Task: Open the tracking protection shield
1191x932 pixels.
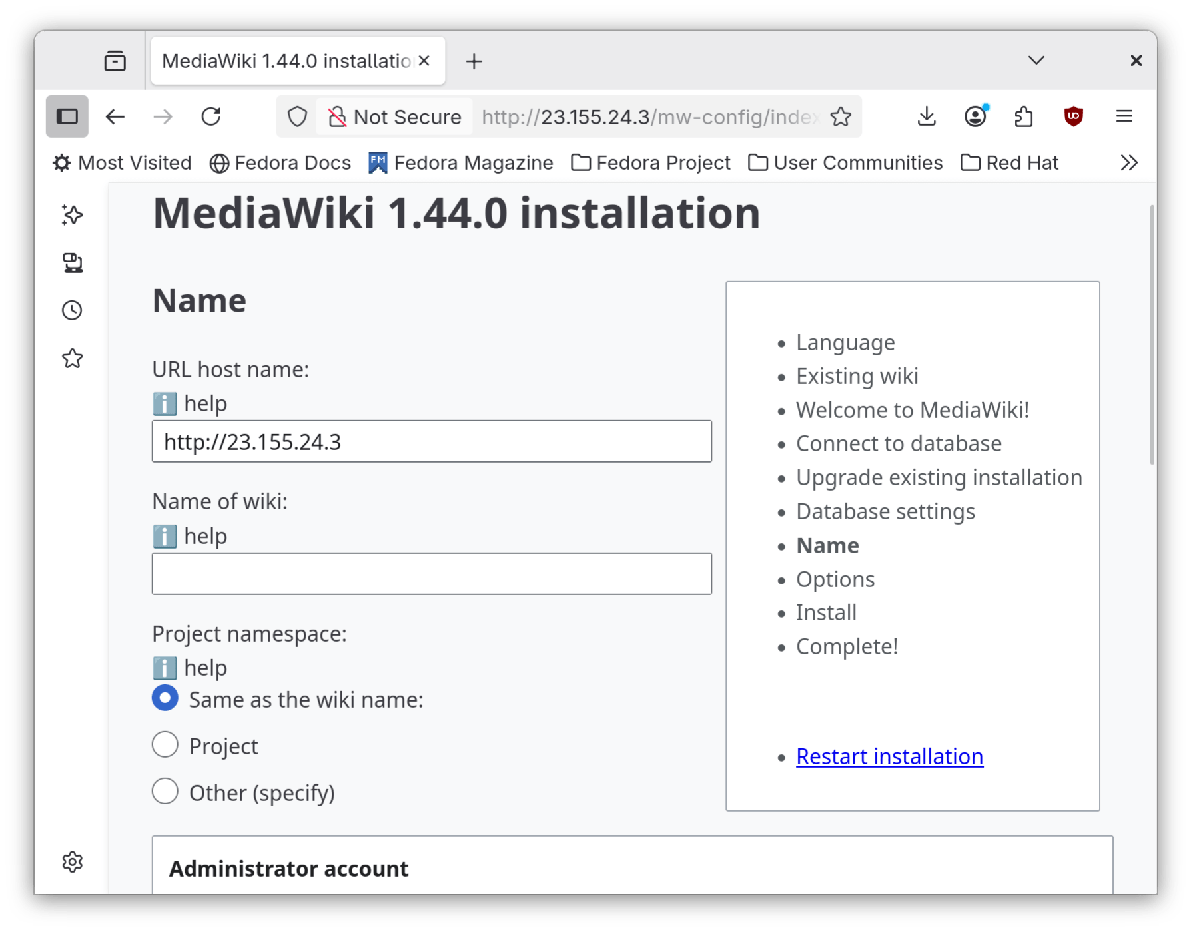Action: point(297,116)
